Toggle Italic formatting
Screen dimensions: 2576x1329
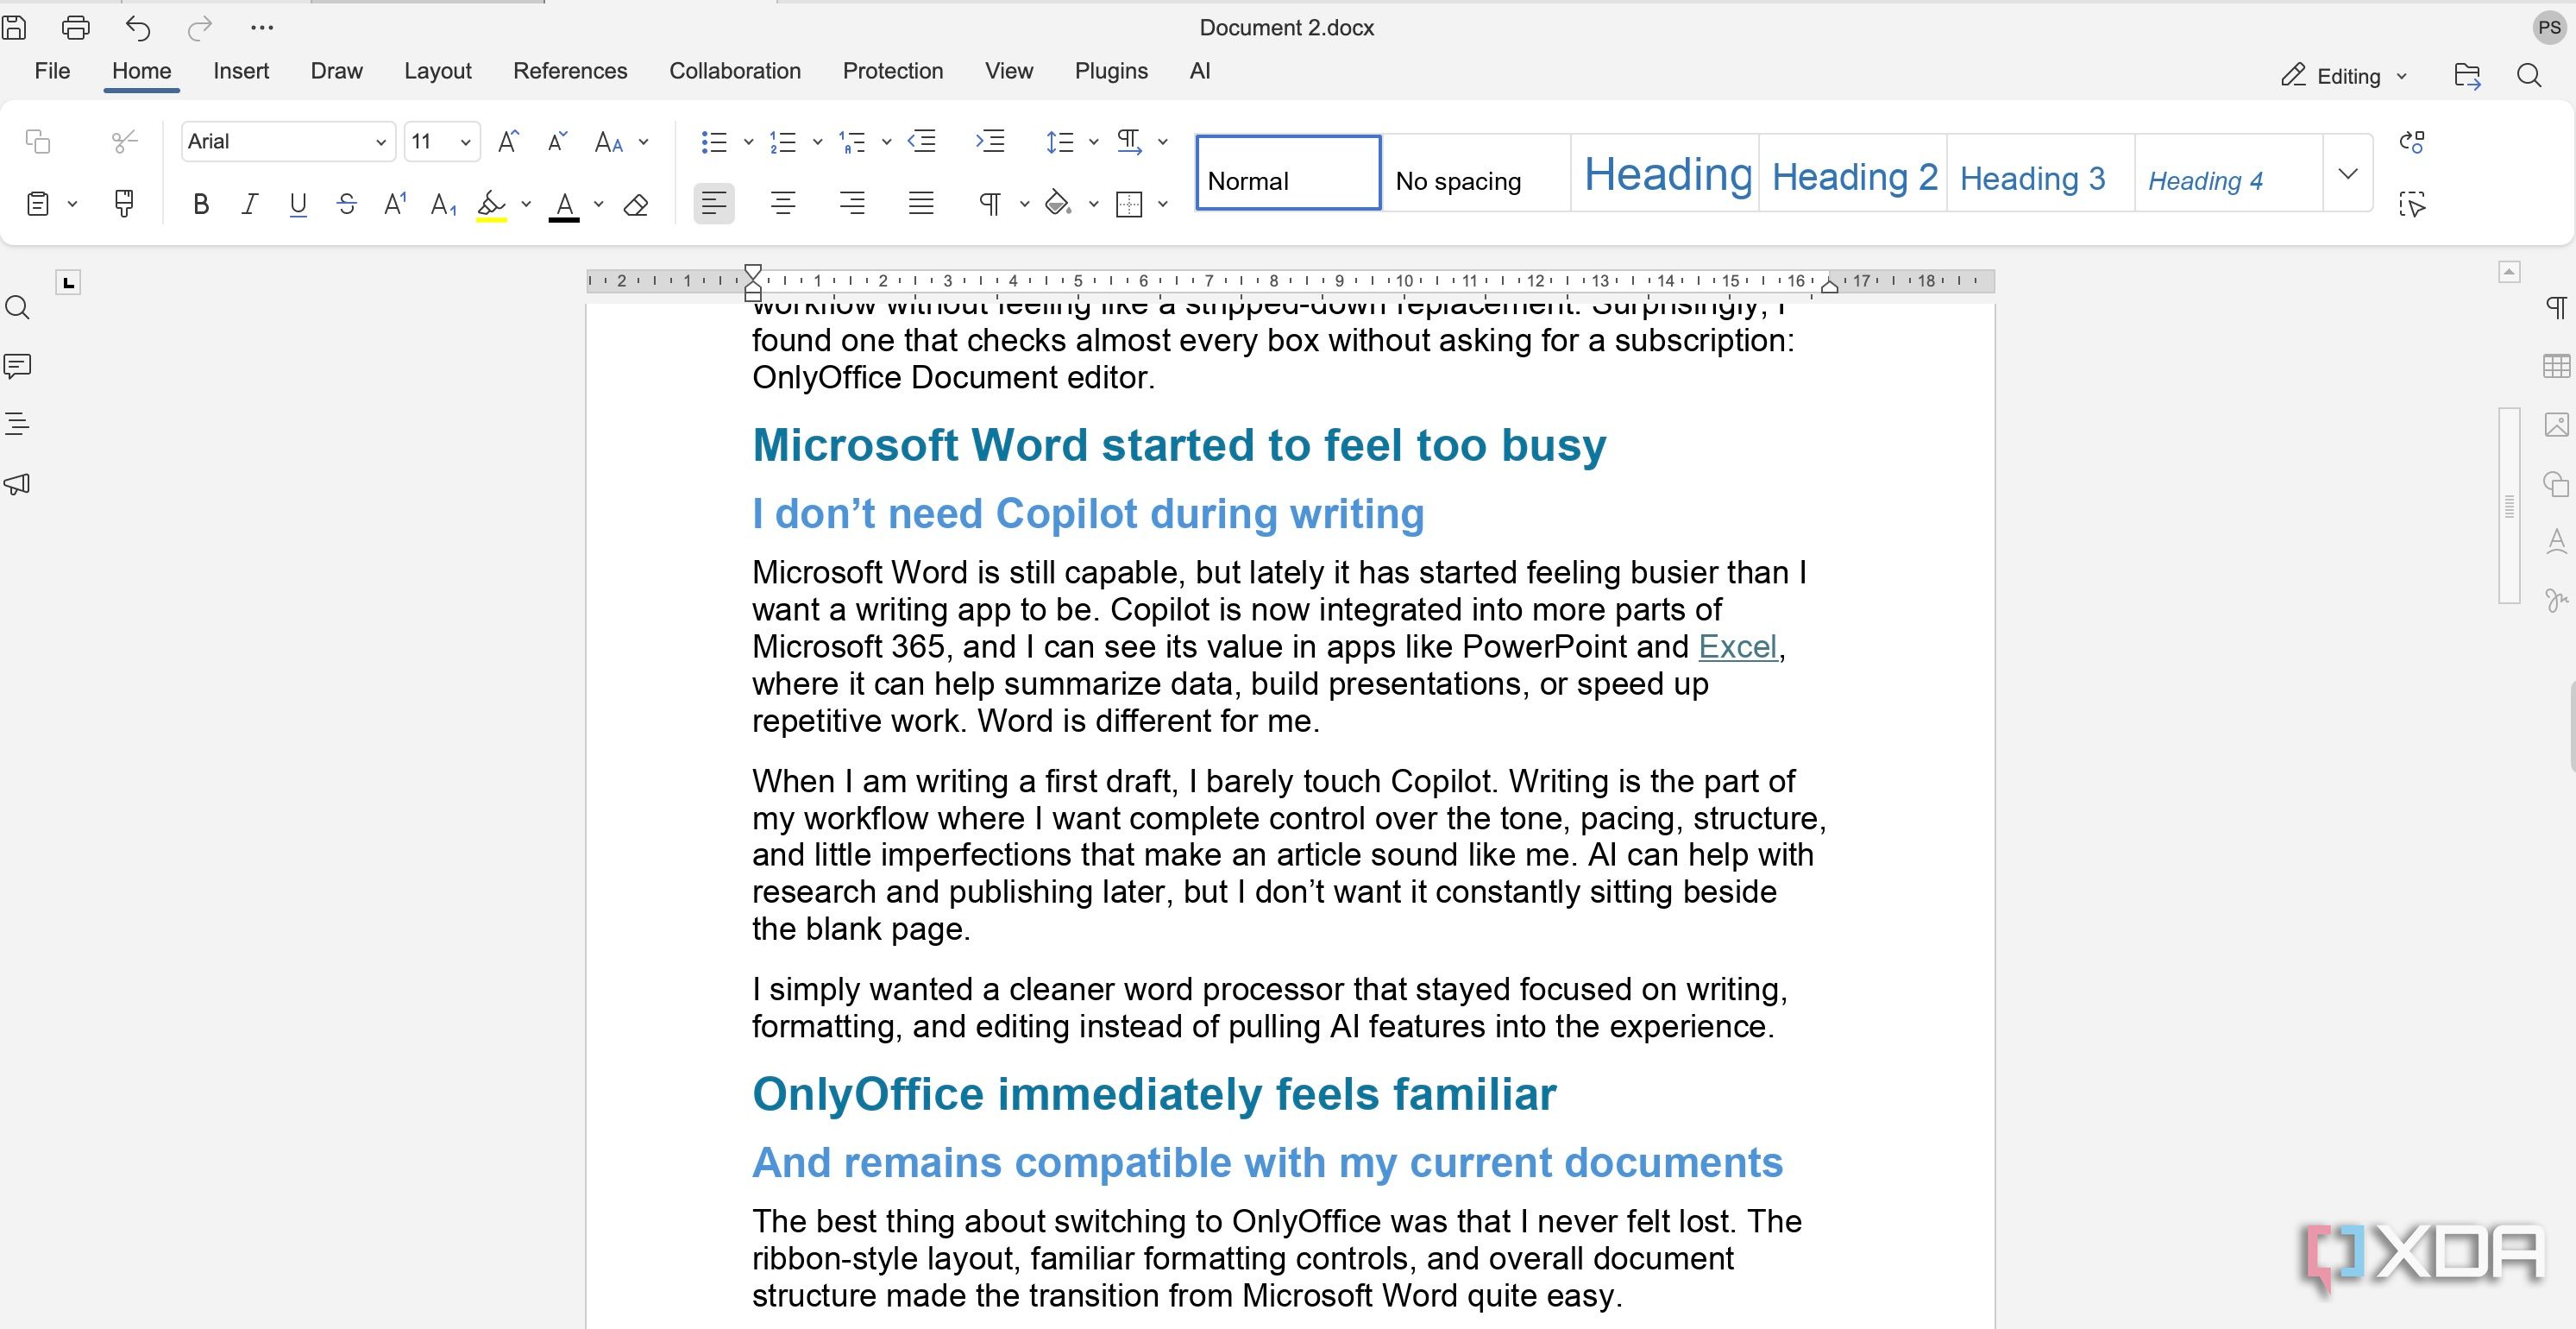[249, 205]
